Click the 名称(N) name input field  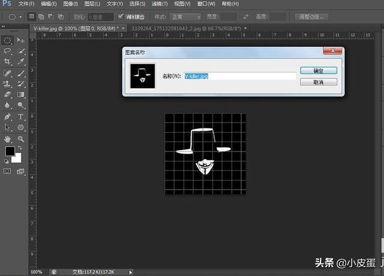pos(240,76)
